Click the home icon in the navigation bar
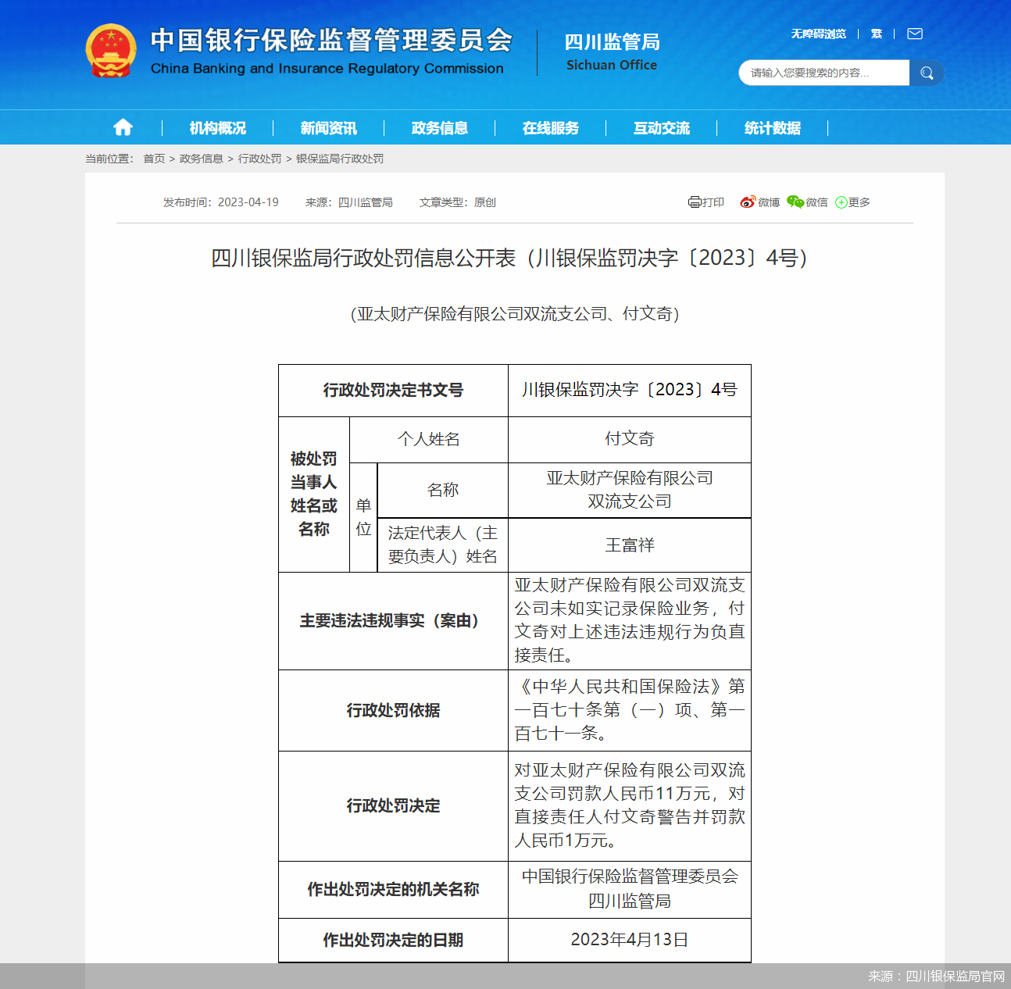 (123, 127)
